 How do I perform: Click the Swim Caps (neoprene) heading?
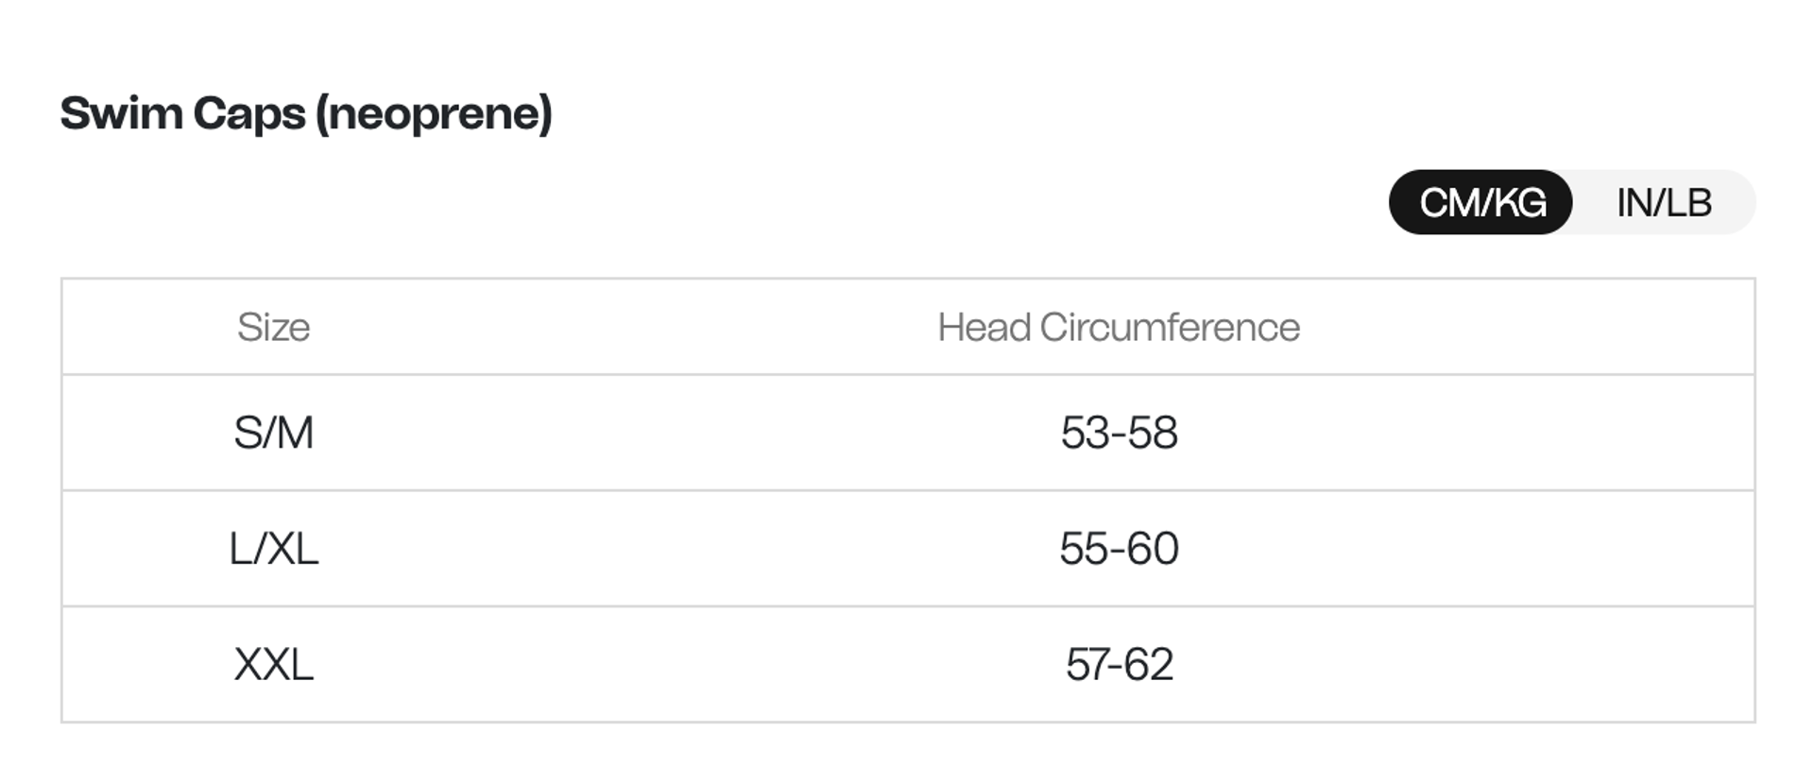pyautogui.click(x=305, y=113)
